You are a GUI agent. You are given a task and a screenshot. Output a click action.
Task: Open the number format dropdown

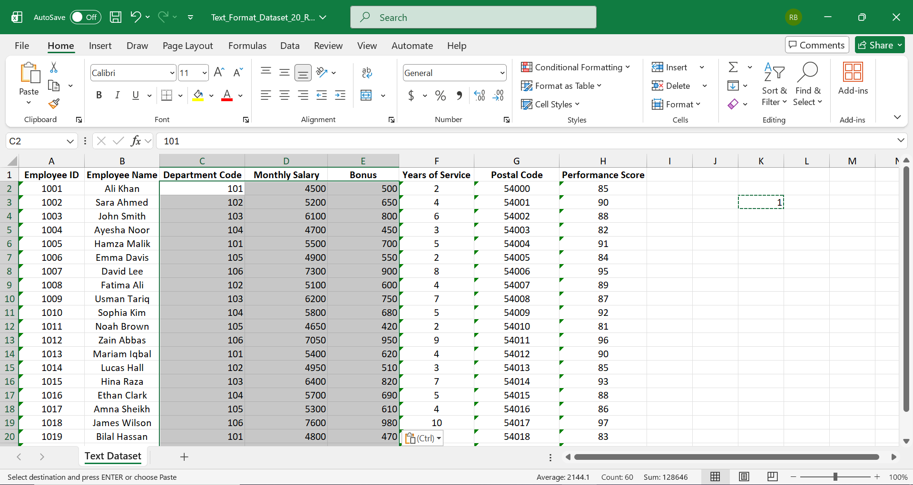[502, 73]
